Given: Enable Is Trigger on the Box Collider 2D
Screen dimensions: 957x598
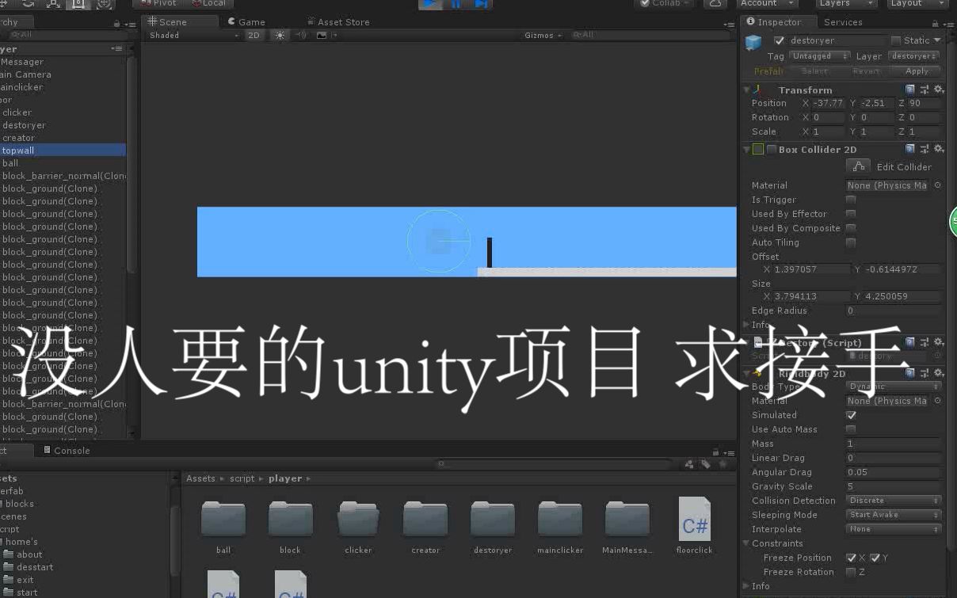Looking at the screenshot, I should tap(852, 200).
